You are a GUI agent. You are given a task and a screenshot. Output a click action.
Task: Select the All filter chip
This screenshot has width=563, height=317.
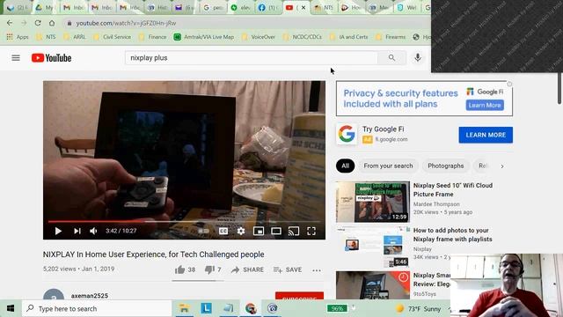coord(345,166)
